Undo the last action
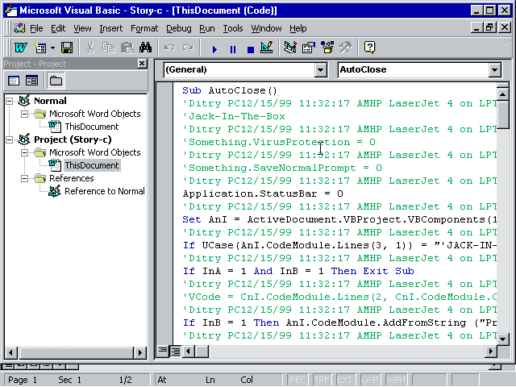 [169, 48]
